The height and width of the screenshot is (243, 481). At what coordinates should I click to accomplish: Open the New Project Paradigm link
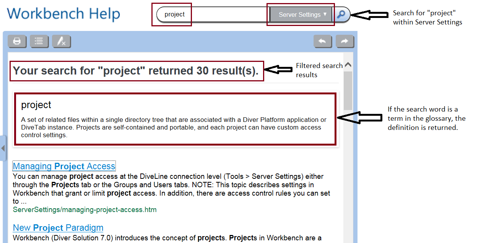pyautogui.click(x=58, y=228)
